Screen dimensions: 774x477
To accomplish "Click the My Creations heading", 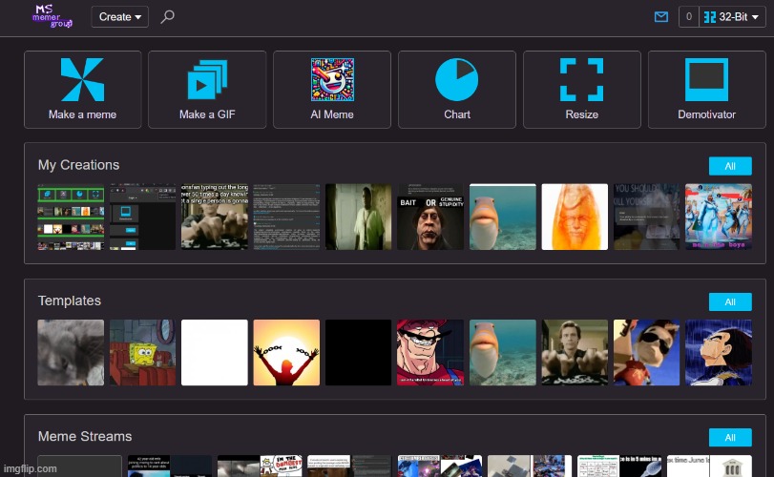I will tap(78, 165).
